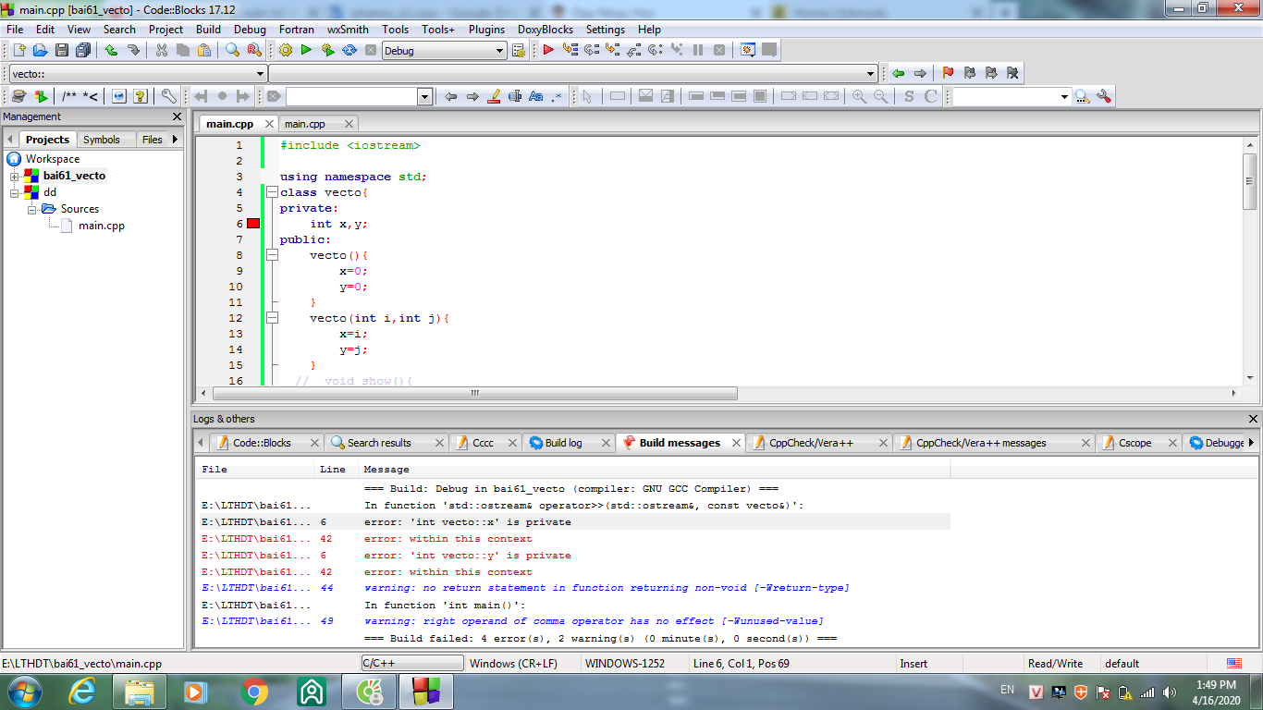Viewport: 1263px width, 710px height.
Task: Click the Find magnifier icon
Action: coord(232,51)
